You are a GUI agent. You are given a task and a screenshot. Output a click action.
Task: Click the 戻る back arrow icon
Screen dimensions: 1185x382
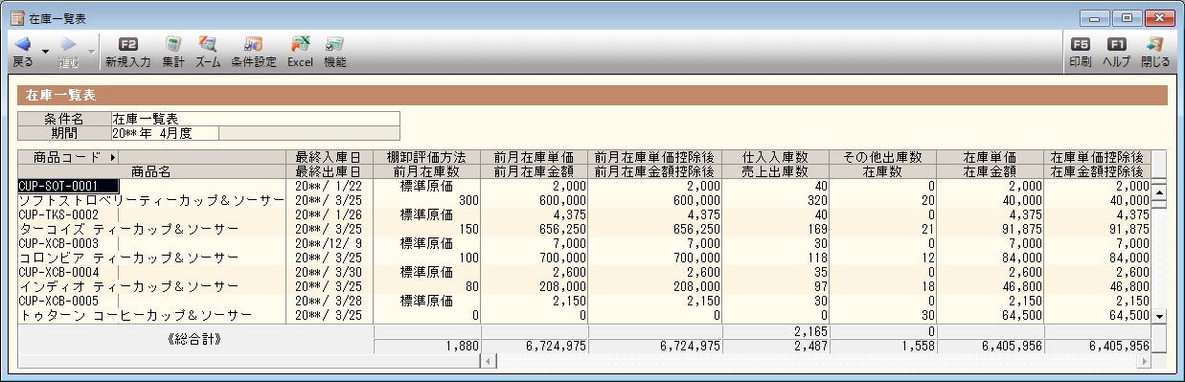[x=23, y=44]
